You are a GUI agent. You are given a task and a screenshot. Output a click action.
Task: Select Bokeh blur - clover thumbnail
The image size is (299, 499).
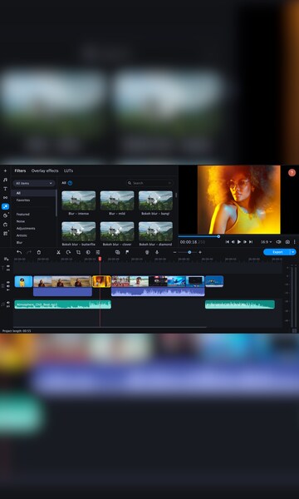point(117,231)
